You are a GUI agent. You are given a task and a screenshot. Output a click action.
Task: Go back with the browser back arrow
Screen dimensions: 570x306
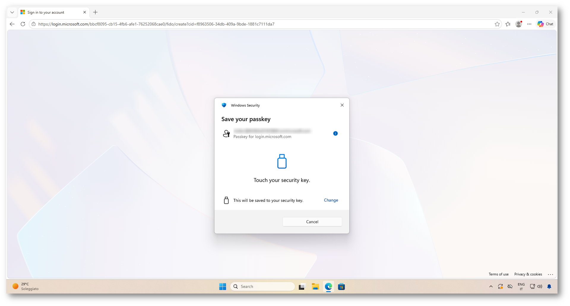(12, 24)
